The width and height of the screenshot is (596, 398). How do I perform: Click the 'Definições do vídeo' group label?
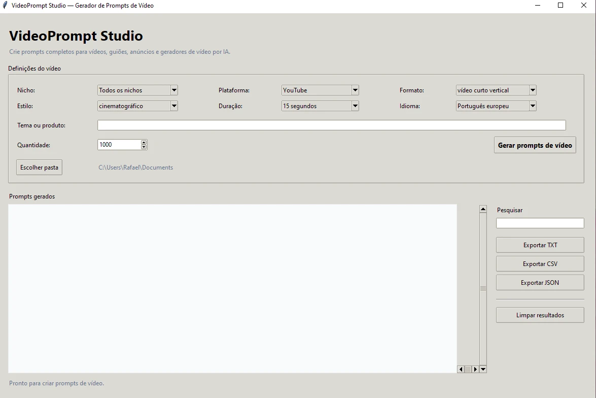pyautogui.click(x=34, y=69)
